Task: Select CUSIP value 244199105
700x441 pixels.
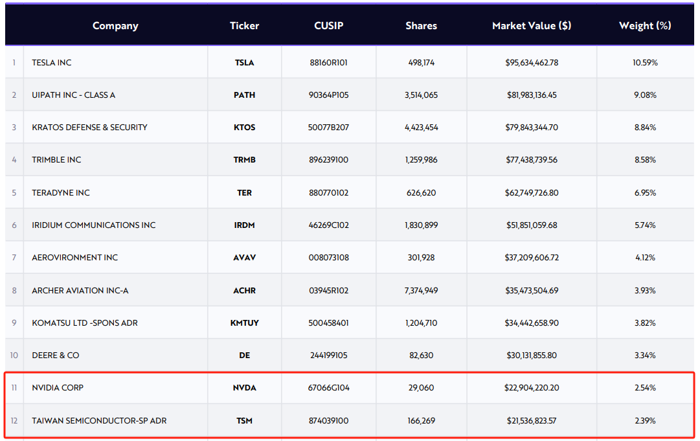Action: (328, 356)
